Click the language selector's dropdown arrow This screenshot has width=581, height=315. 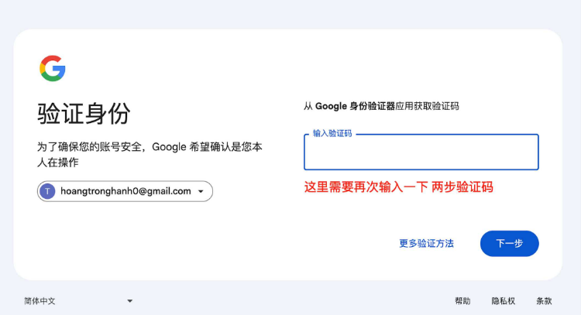point(130,301)
